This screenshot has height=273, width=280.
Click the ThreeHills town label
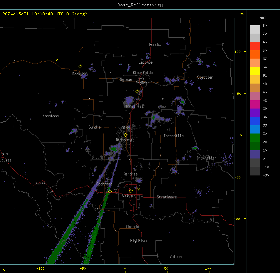click(173, 136)
